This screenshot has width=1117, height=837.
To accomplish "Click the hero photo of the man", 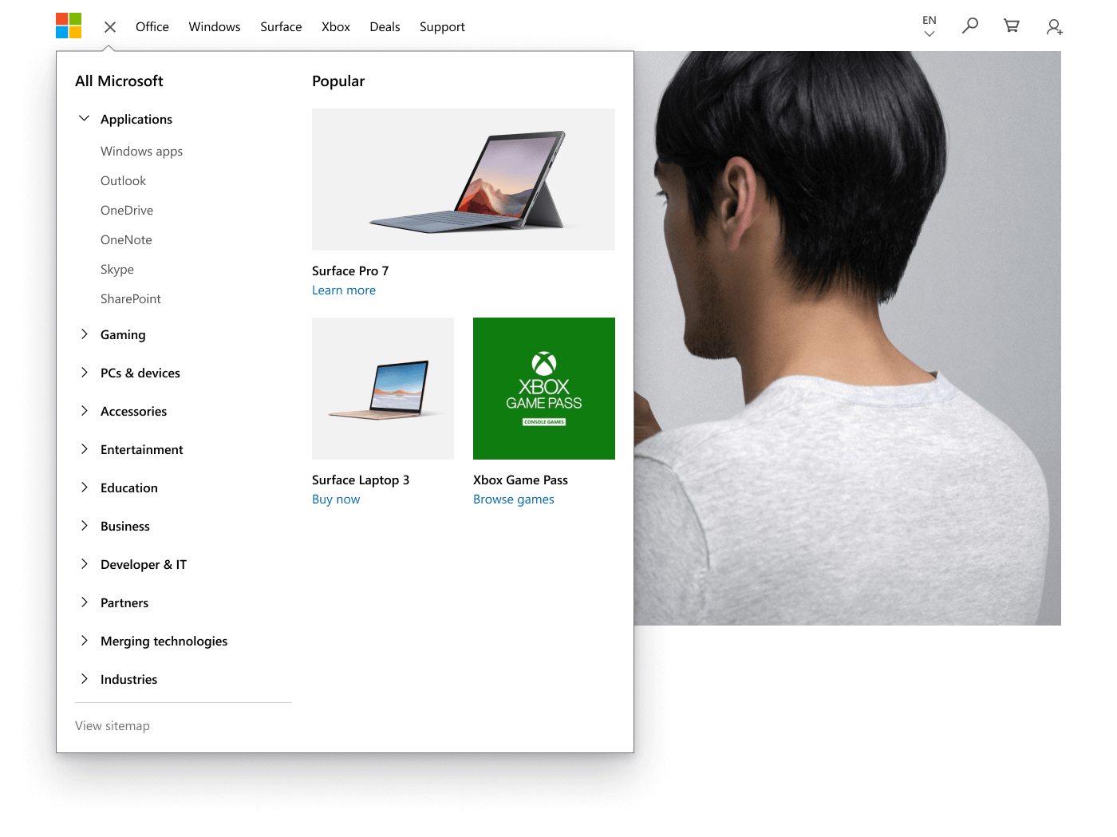I will pos(847,338).
